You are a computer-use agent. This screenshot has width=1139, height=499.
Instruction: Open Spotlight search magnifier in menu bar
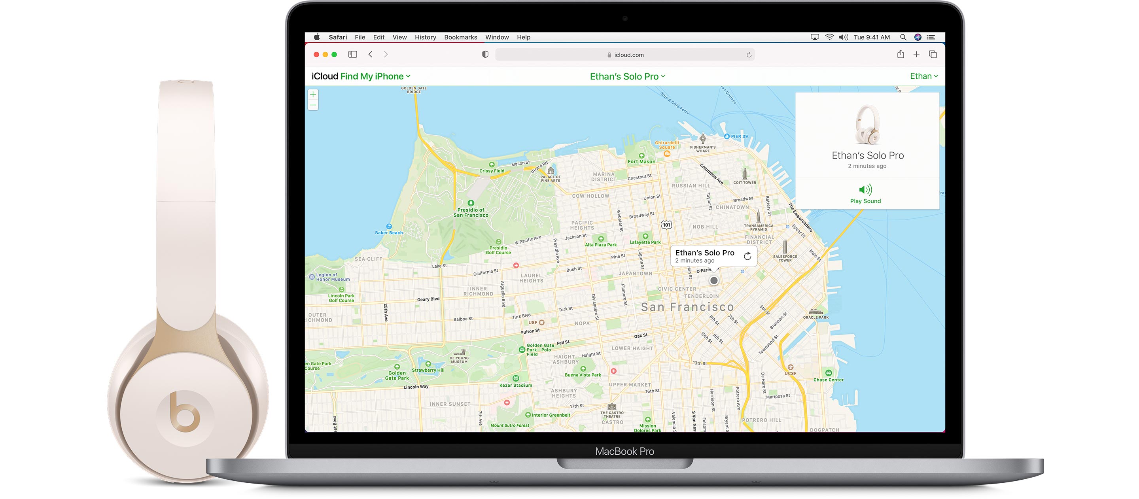coord(903,37)
